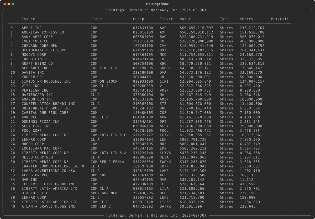Click the SPON ADR NEW class cell
The width and height of the screenshot is (315, 219).
click(104, 193)
